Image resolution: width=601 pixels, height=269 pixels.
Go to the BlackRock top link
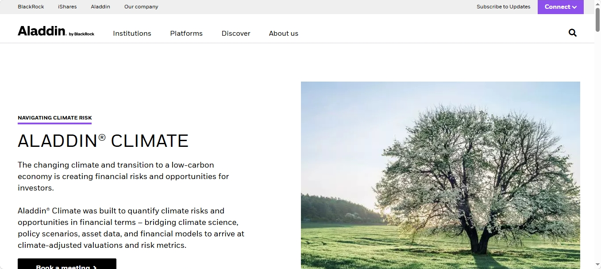(x=31, y=7)
